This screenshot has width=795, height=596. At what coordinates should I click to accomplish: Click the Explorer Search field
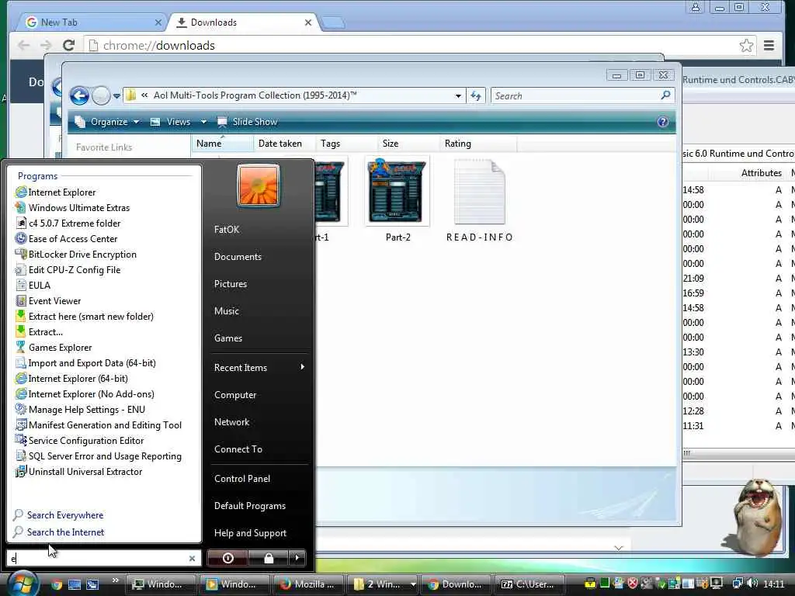tap(582, 95)
